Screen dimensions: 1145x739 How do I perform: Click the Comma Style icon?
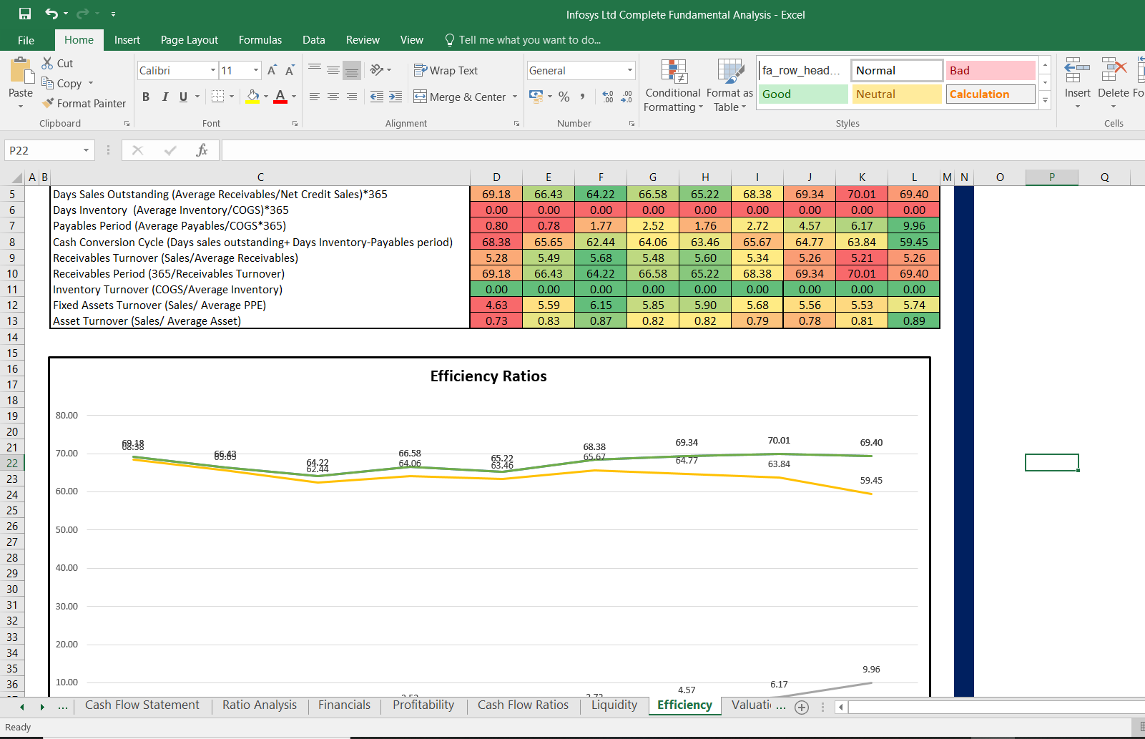(x=583, y=97)
